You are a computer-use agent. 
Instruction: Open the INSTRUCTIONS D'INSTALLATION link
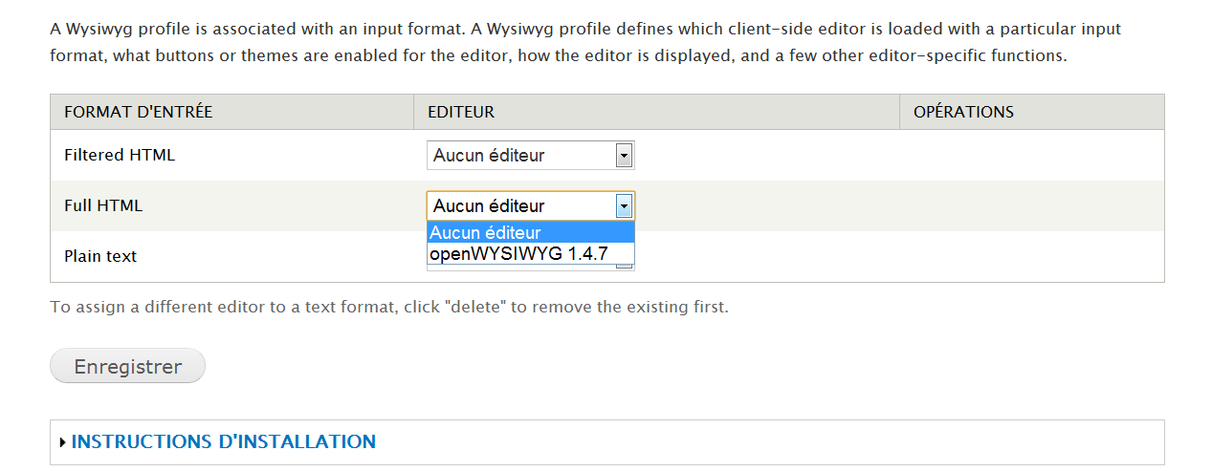(x=223, y=441)
